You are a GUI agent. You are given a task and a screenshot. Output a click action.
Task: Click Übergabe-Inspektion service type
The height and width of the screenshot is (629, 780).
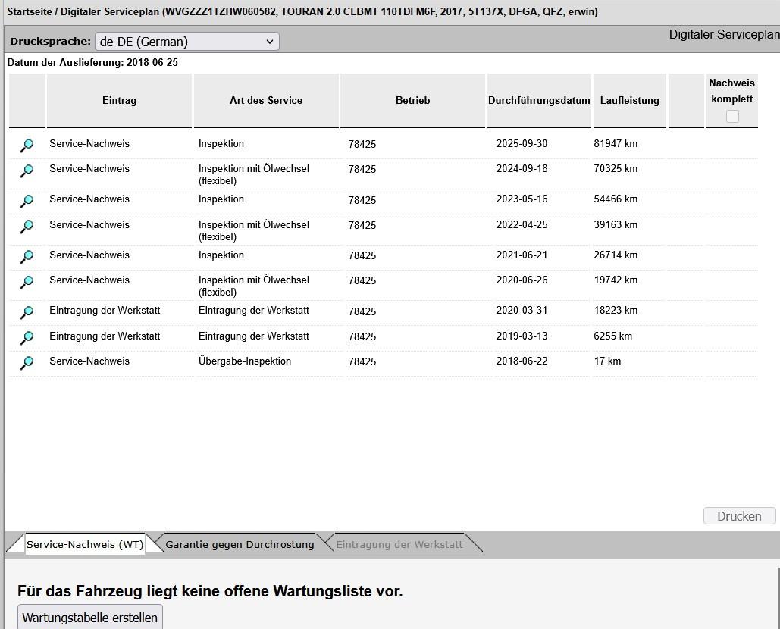245,361
